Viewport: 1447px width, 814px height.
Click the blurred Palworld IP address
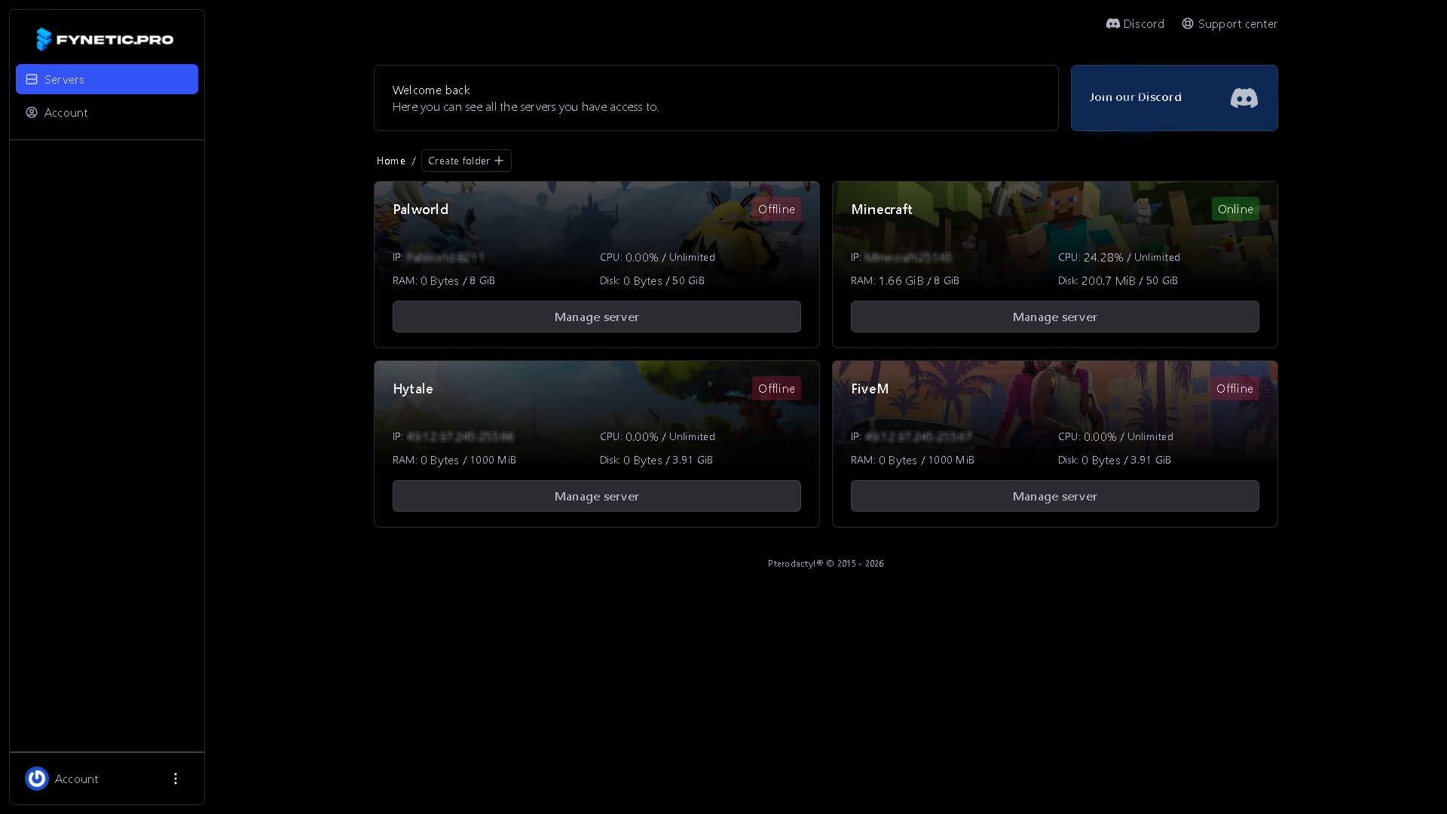point(446,257)
